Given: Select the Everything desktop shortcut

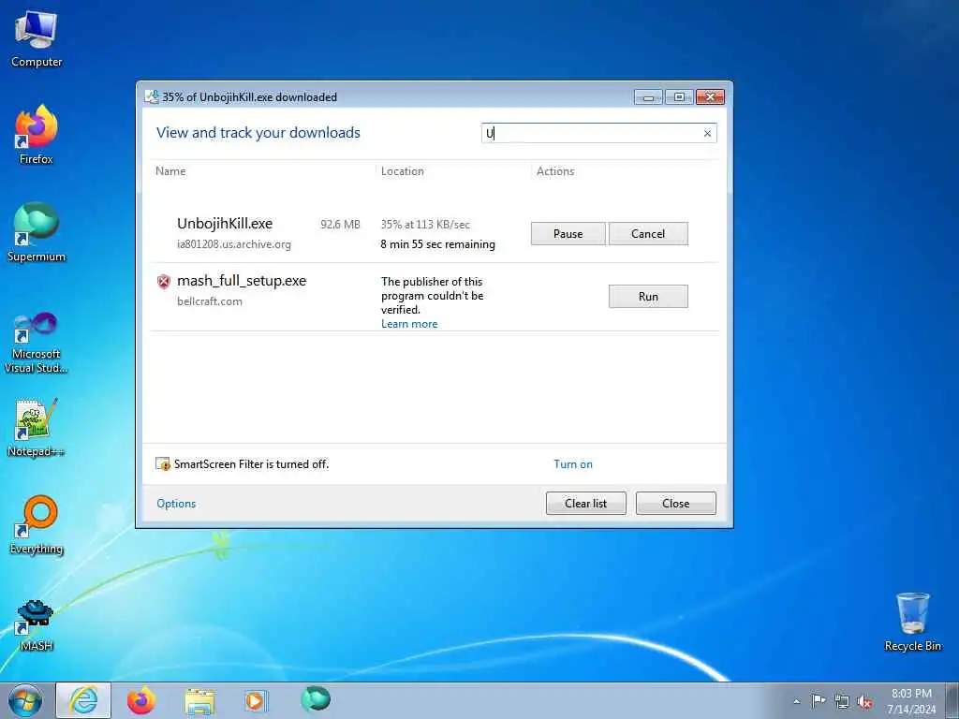Looking at the screenshot, I should pos(37,524).
